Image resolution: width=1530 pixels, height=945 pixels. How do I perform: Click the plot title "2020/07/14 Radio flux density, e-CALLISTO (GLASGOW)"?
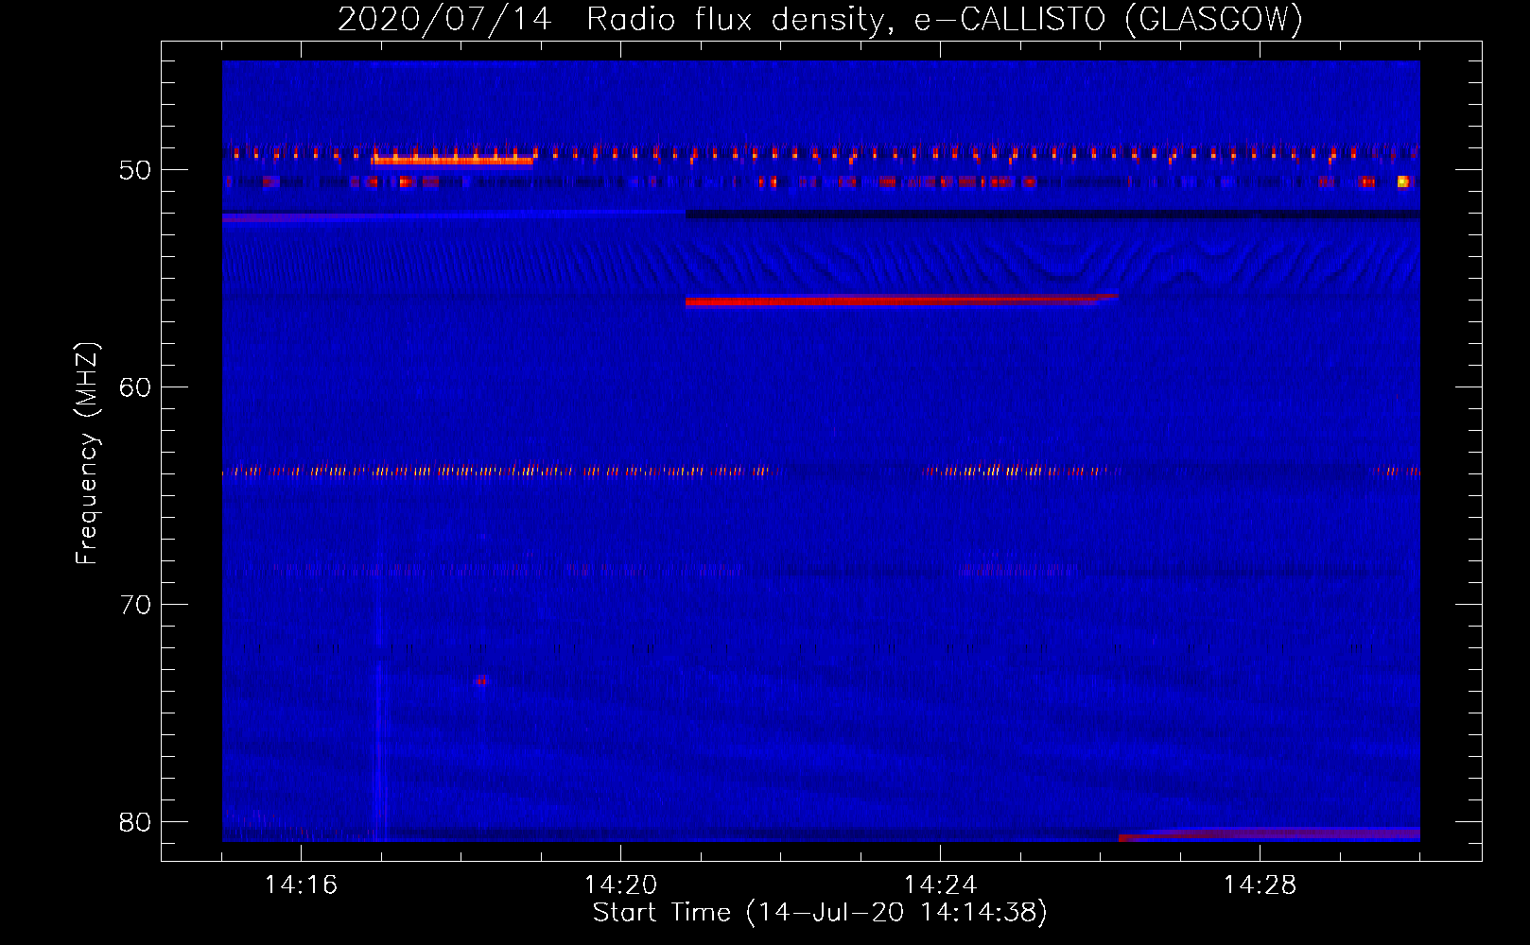pyautogui.click(x=820, y=20)
